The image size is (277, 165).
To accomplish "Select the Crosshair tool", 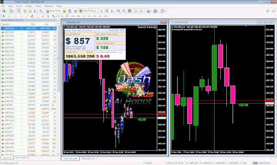I will click(x=9, y=16).
